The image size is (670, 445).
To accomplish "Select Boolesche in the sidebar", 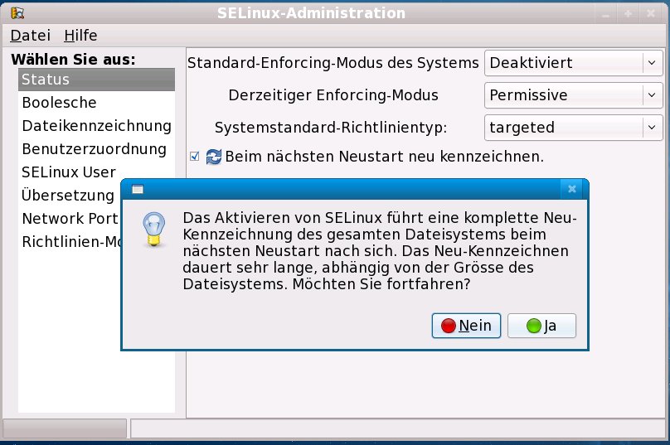I will 59,103.
